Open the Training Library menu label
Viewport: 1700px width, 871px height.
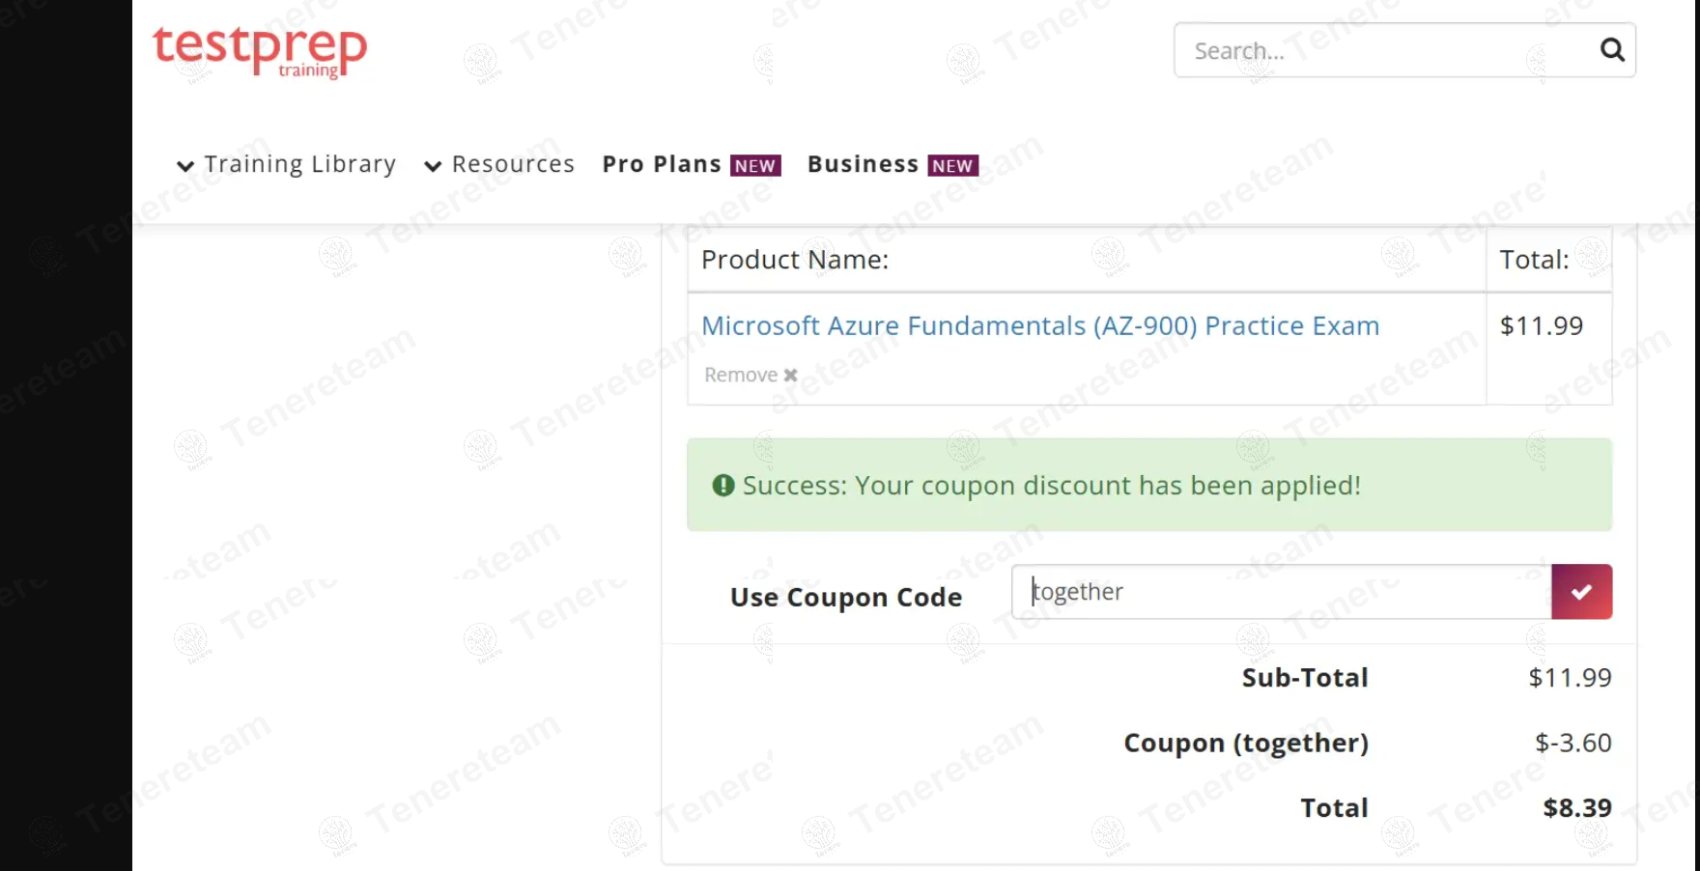click(299, 164)
